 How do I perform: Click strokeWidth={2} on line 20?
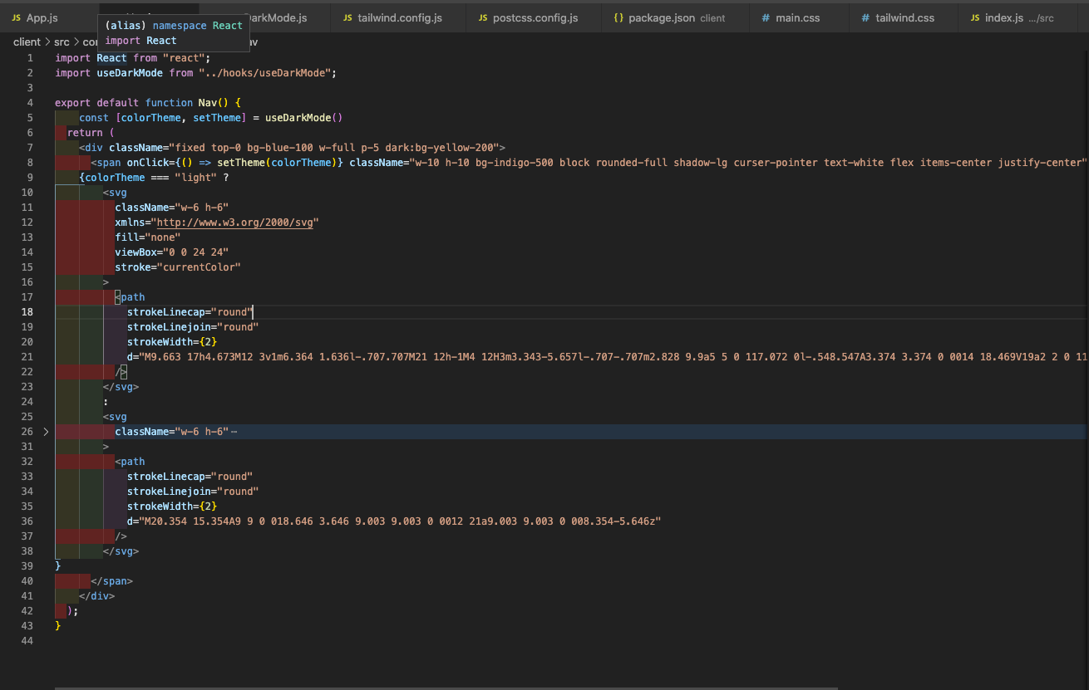pyautogui.click(x=172, y=342)
